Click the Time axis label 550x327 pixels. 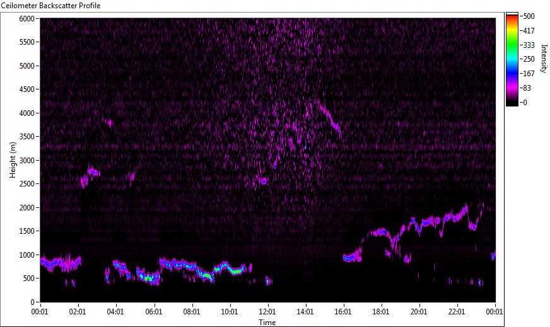(x=267, y=322)
